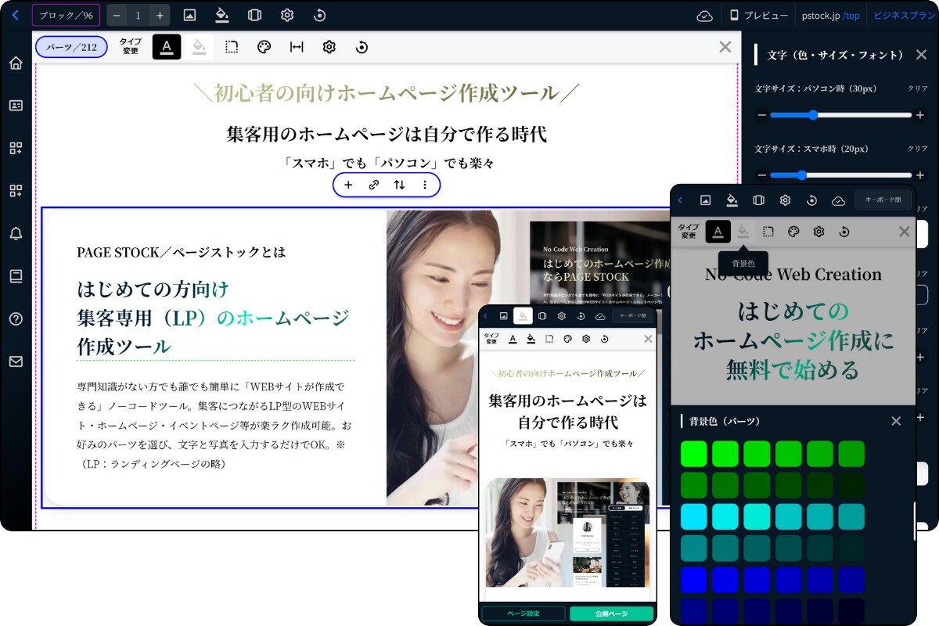Open parts settings gear in main parts toolbar
Image resolution: width=939 pixels, height=626 pixels.
(329, 47)
